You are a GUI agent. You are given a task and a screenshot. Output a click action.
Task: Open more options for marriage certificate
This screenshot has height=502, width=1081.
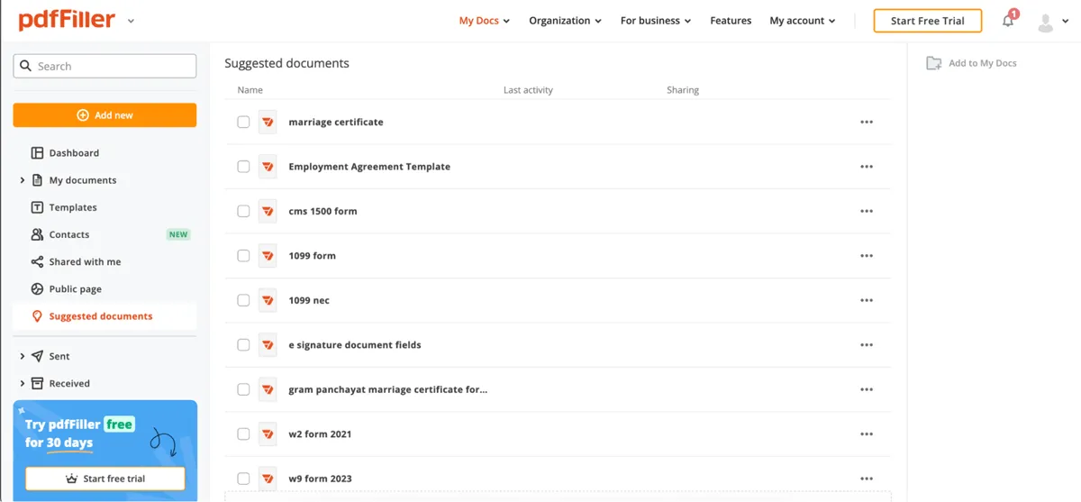click(867, 122)
